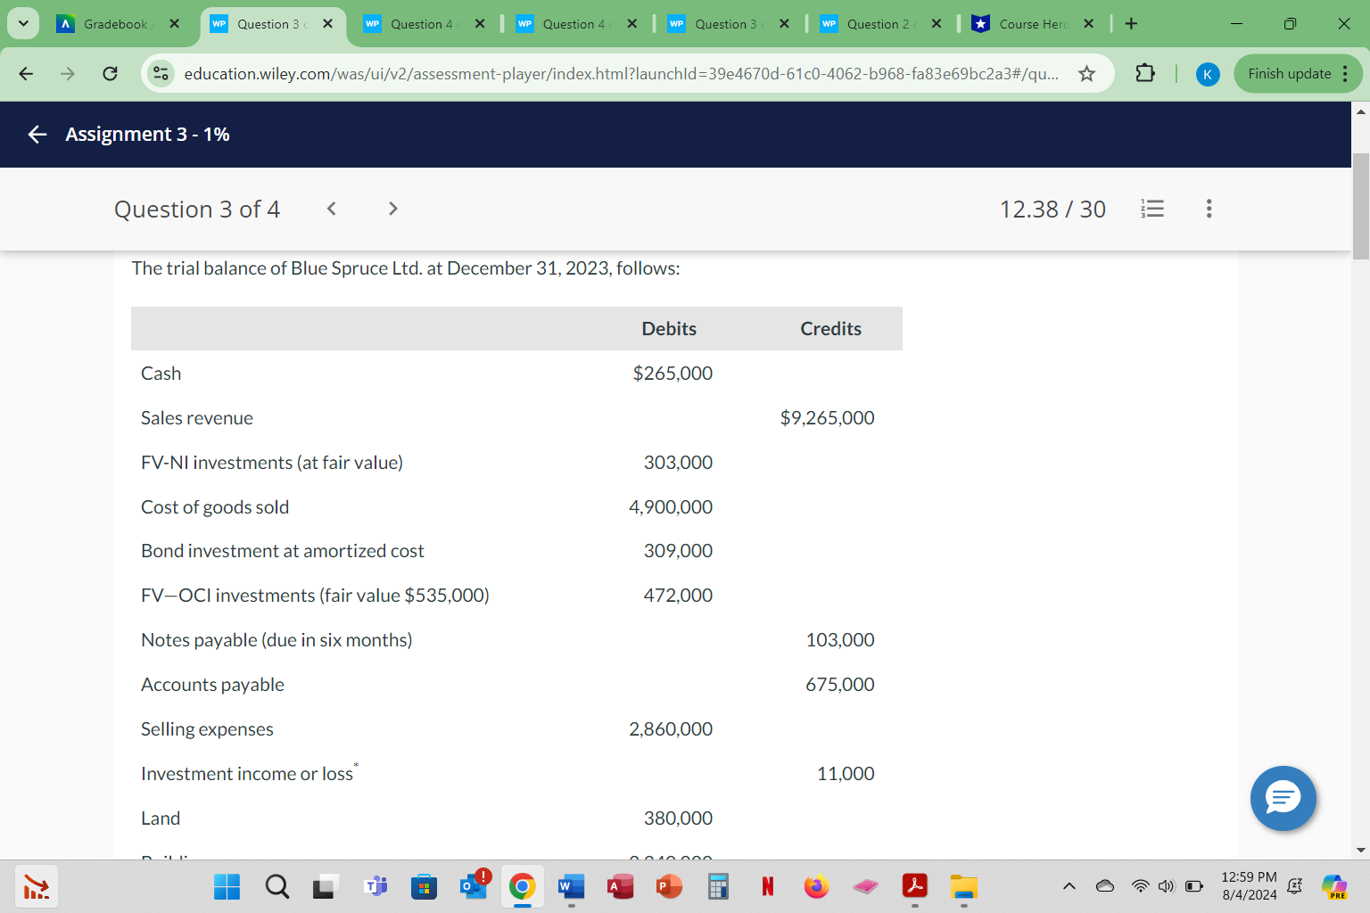The width and height of the screenshot is (1370, 913).
Task: Open a new browser tab
Action: pyautogui.click(x=1130, y=23)
